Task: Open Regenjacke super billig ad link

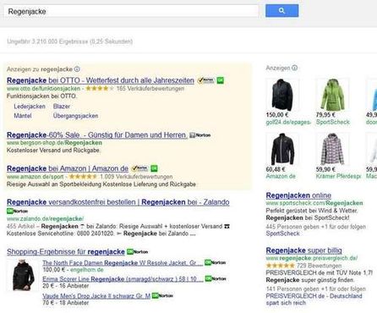Action: 303,250
